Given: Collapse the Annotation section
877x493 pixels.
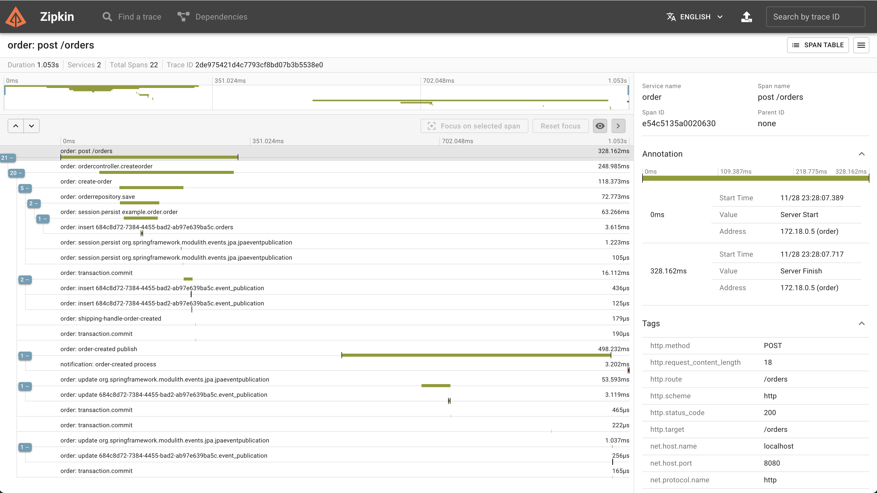Looking at the screenshot, I should tap(861, 154).
